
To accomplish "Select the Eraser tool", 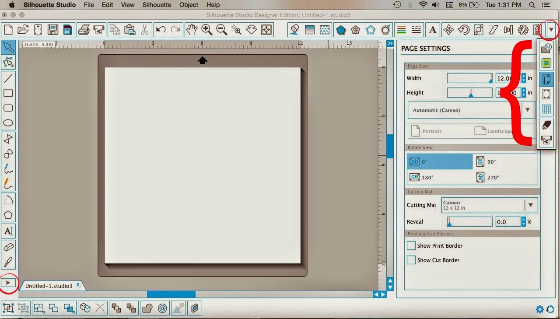I will (8, 247).
